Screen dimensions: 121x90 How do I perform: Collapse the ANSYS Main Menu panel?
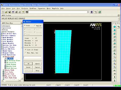(x=21, y=23)
